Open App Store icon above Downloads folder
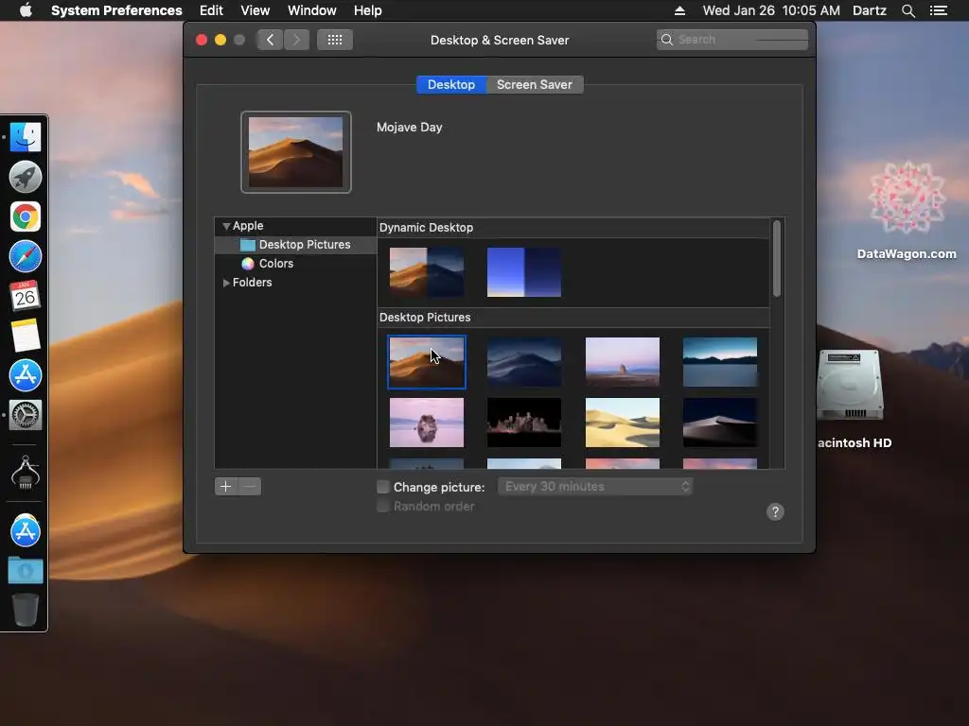969x726 pixels. pos(26,530)
